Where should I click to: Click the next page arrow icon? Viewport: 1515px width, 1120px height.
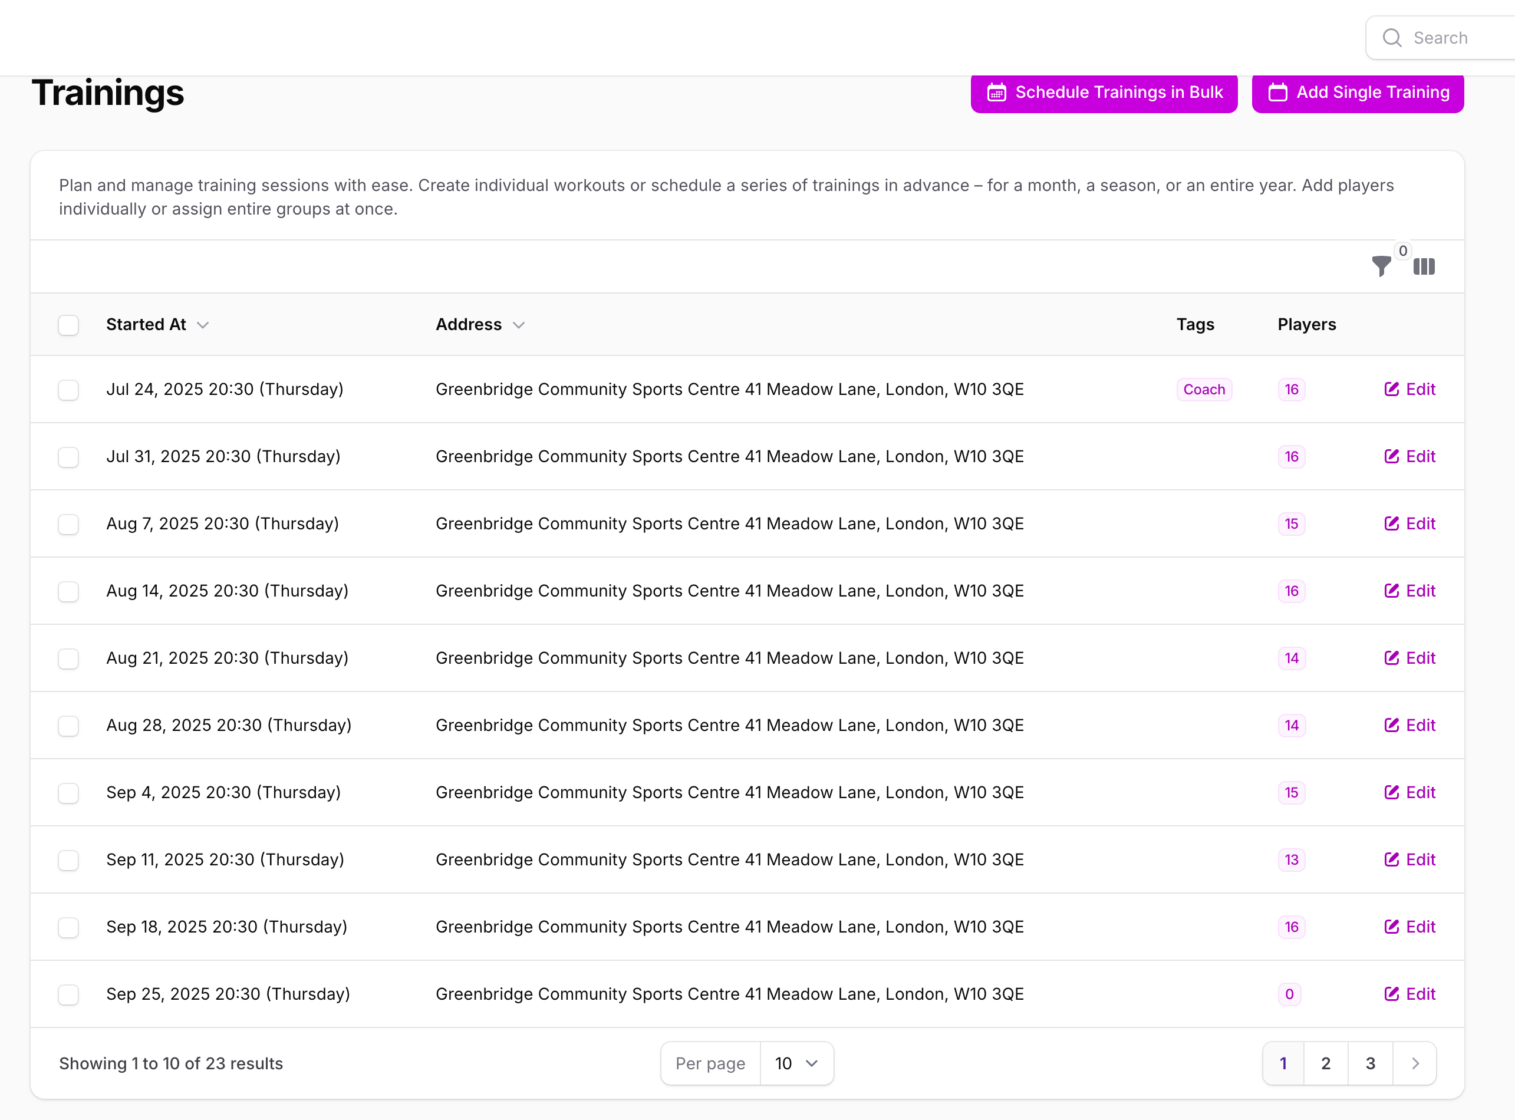click(1415, 1063)
